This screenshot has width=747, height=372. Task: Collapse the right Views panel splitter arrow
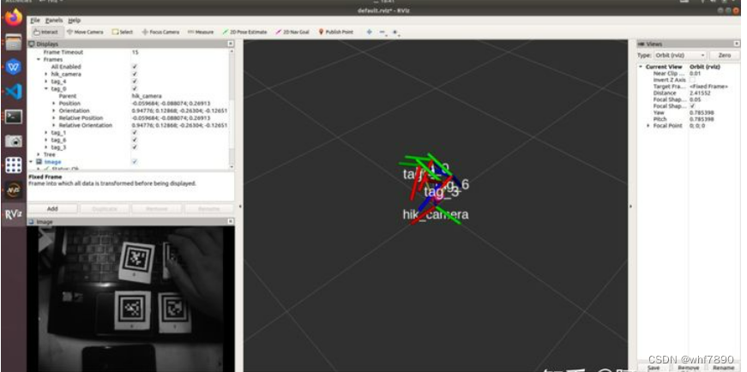point(631,207)
